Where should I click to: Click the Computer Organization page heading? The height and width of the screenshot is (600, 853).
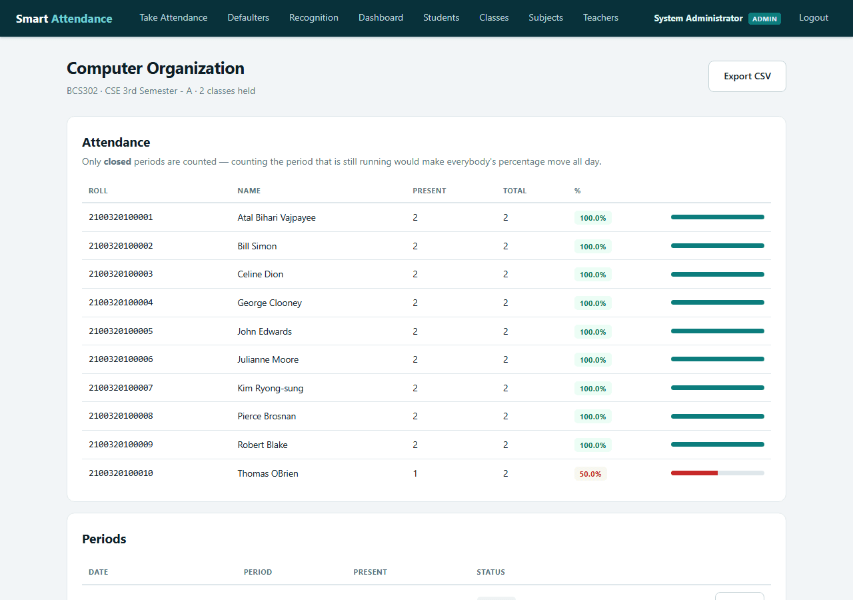coord(155,69)
